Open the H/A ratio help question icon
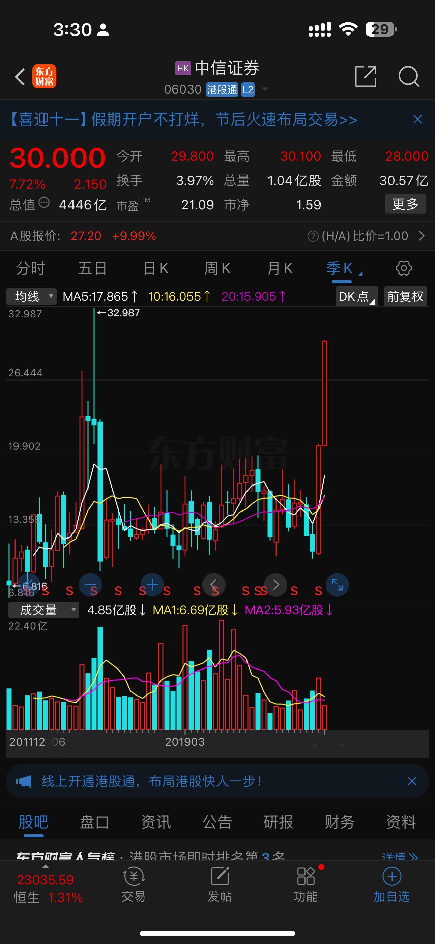The height and width of the screenshot is (944, 435). pyautogui.click(x=313, y=236)
